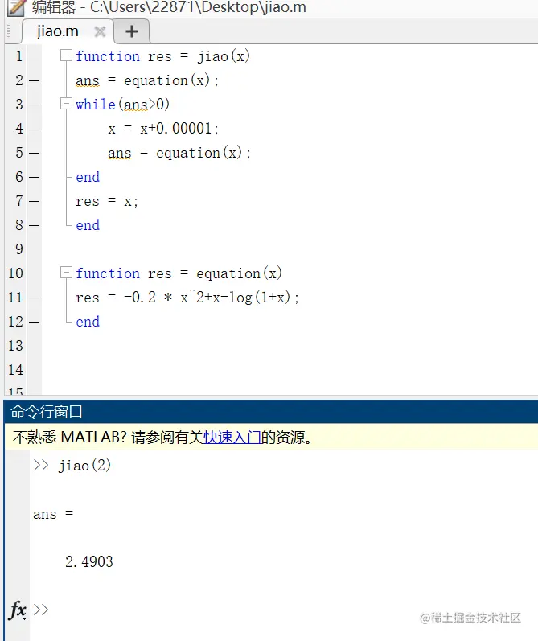
Task: Click the code 'res = x;'
Action: (107, 201)
